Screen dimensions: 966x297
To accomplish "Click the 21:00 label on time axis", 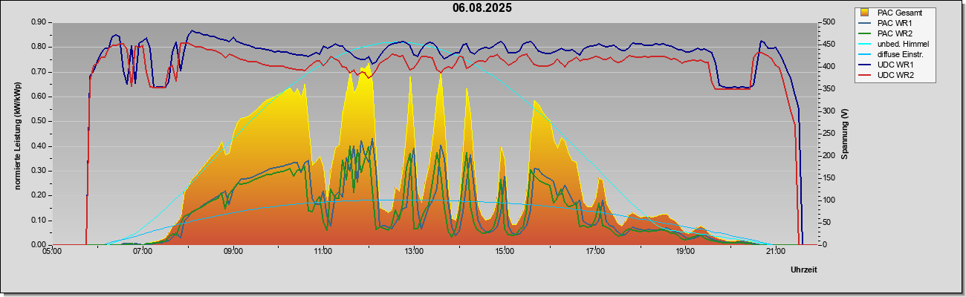I will click(x=775, y=252).
